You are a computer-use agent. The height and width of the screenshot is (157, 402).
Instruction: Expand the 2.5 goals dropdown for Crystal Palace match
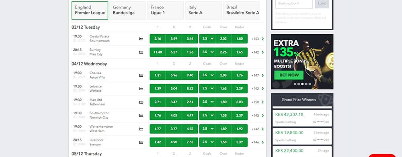207,39
